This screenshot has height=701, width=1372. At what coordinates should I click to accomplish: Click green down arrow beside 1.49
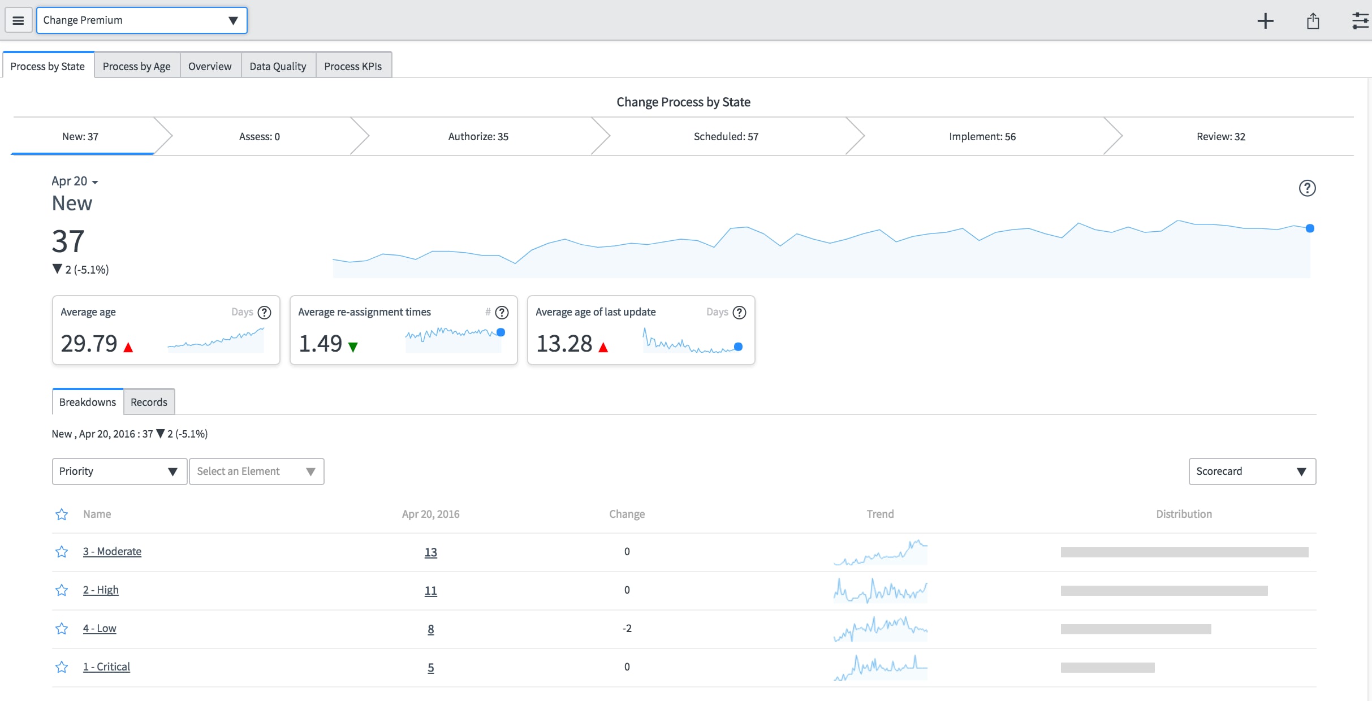(353, 347)
